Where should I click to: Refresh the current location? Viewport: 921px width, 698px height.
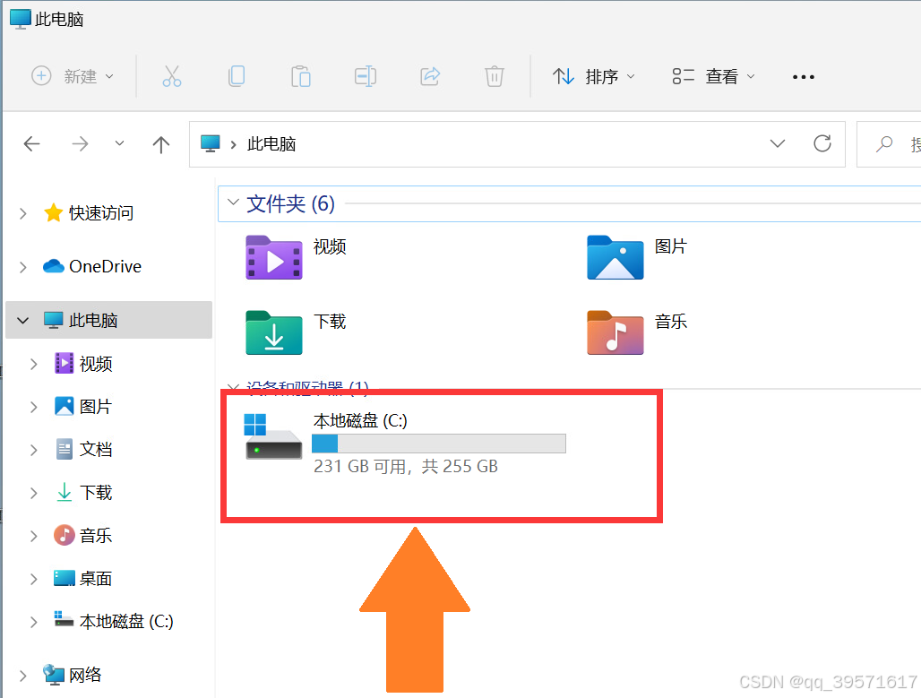tap(822, 143)
